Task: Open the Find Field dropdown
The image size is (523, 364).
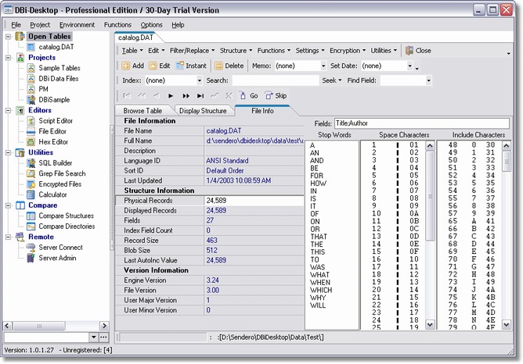Action: click(x=428, y=80)
